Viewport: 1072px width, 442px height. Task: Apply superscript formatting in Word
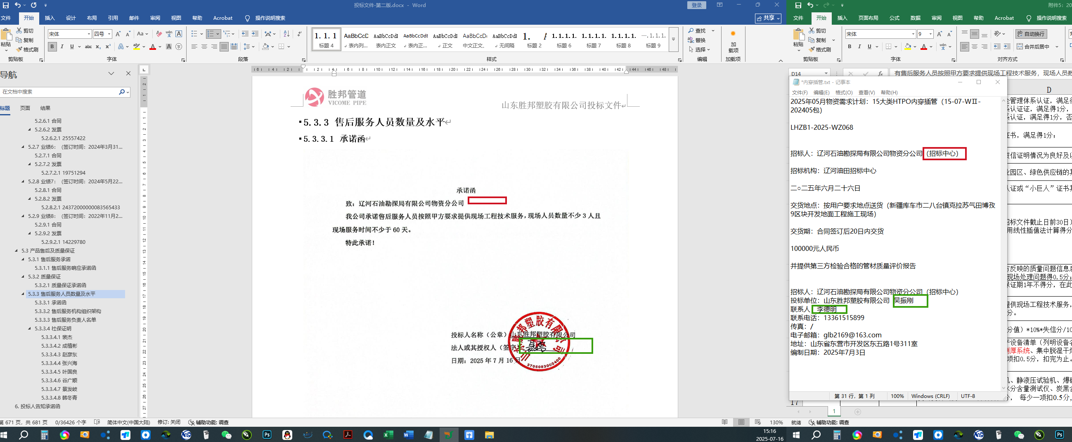[108, 47]
